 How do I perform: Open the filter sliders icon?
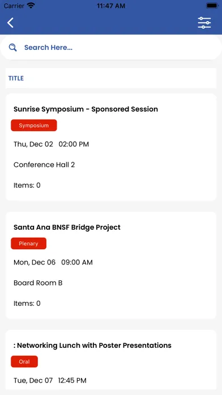204,23
